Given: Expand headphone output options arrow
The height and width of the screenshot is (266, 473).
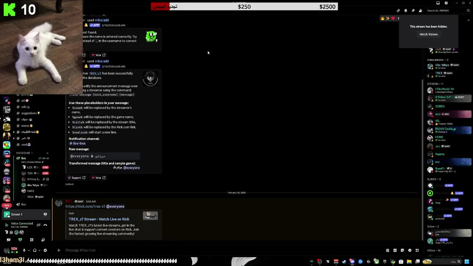Looking at the screenshot, I should pyautogui.click(x=40, y=250).
